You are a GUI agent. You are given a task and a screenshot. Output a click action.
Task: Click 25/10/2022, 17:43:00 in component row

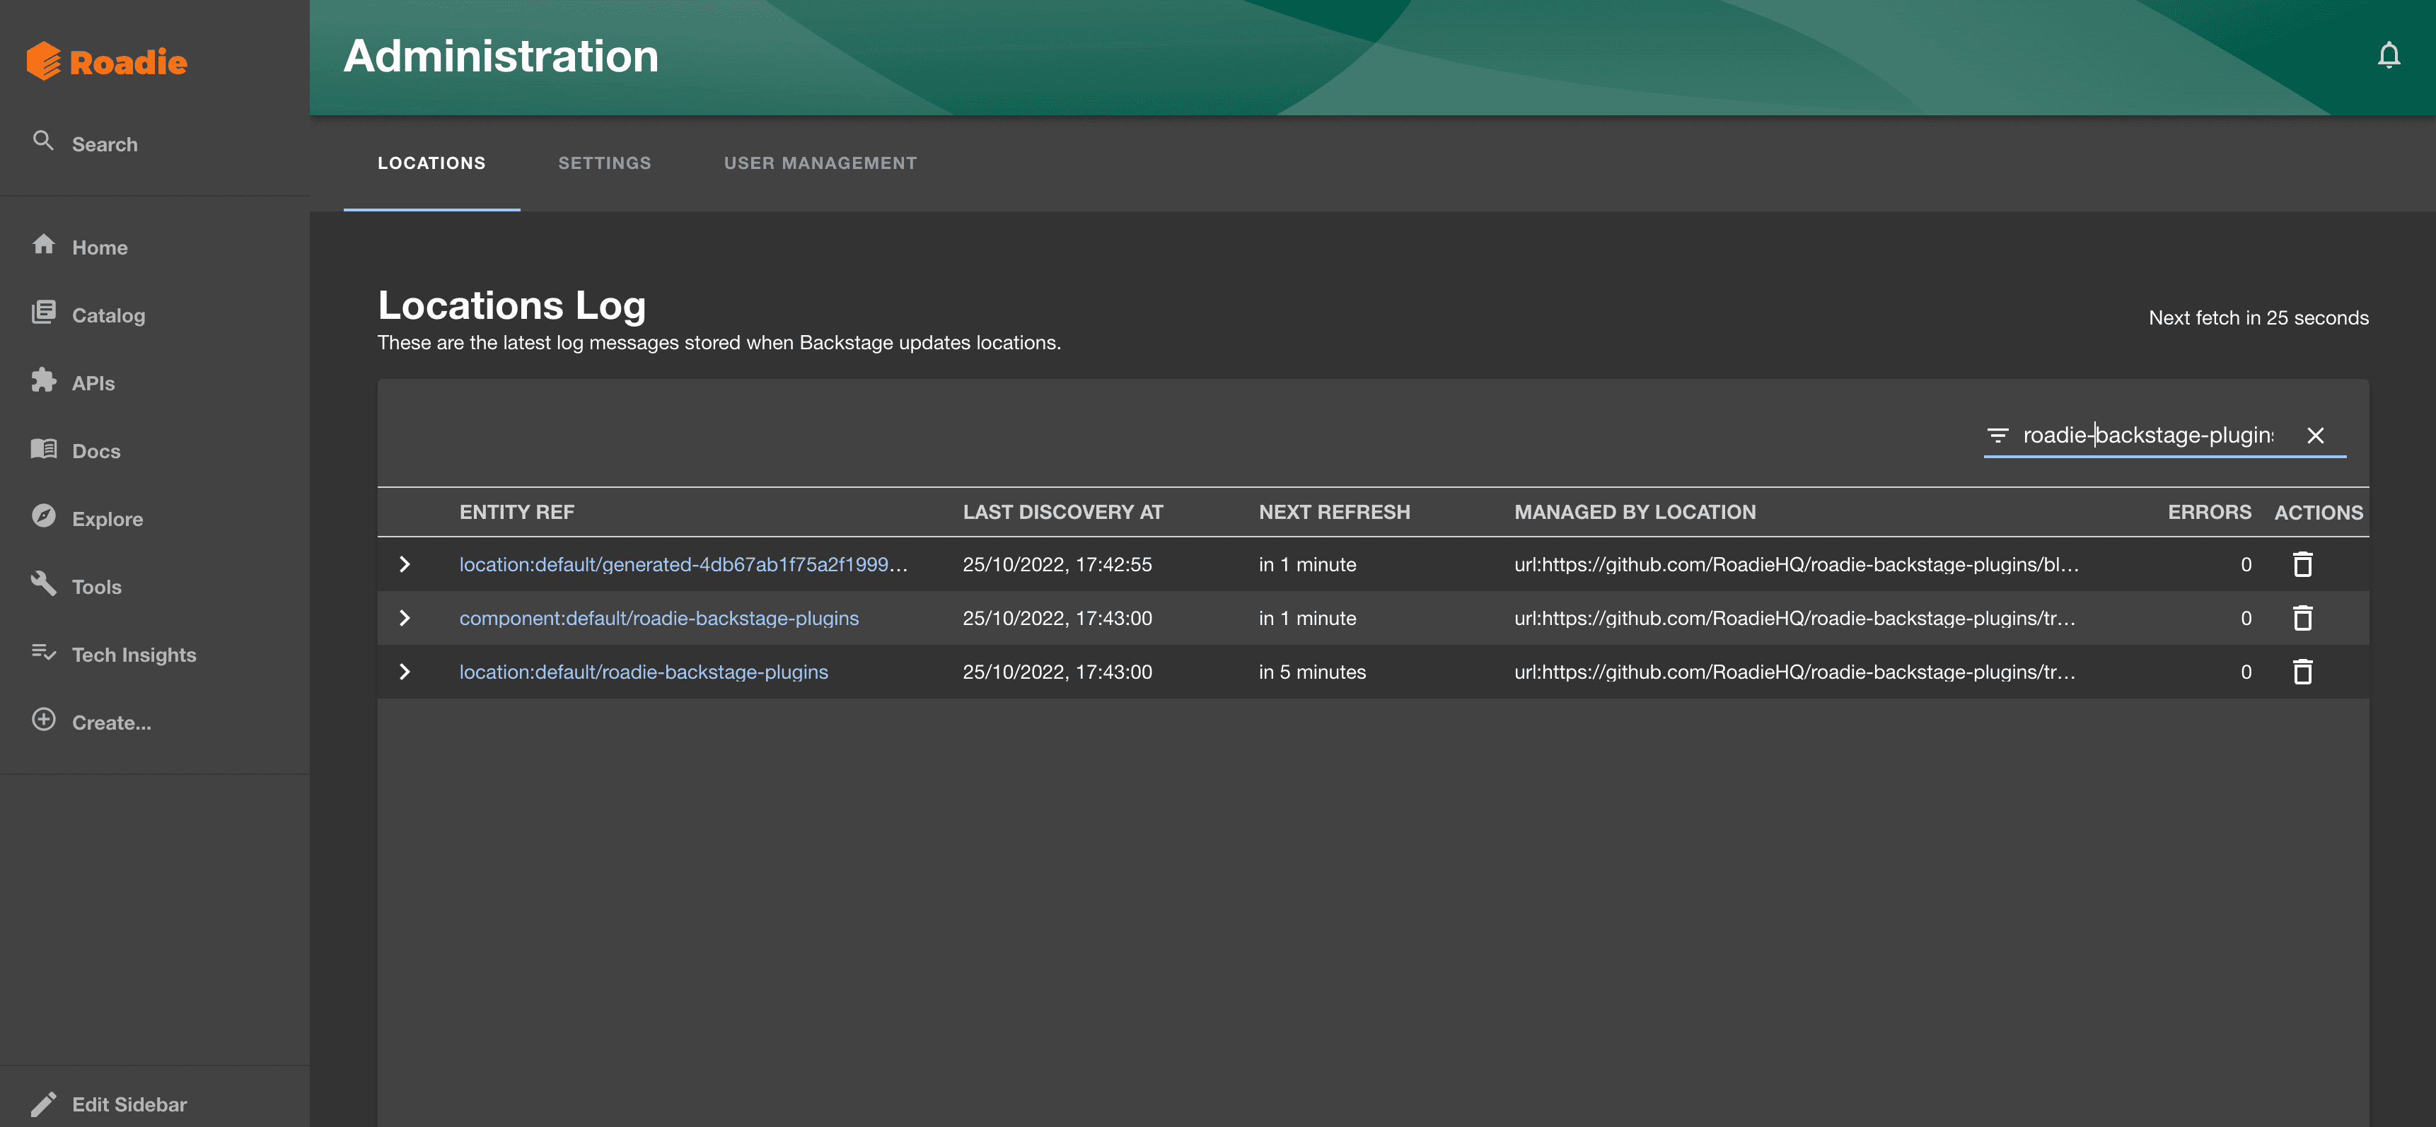coord(1057,619)
